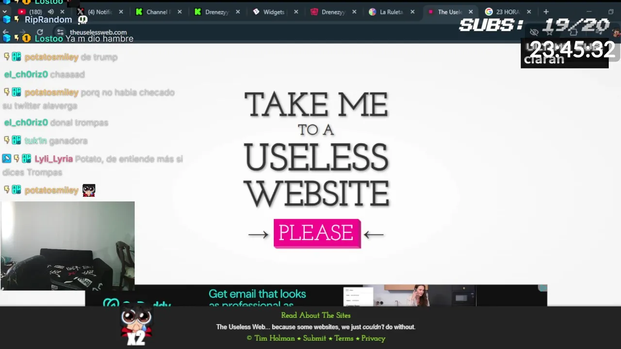Open the Submit link in footer
This screenshot has height=349, width=621.
click(314, 338)
